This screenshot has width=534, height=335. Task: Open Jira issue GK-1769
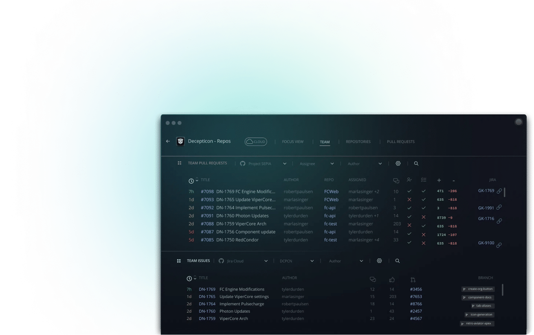click(x=492, y=190)
